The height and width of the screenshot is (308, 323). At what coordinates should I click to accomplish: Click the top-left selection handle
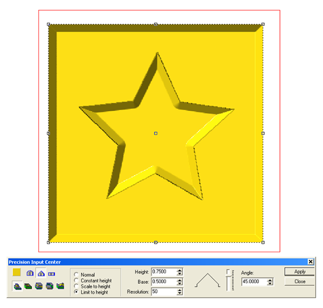[x=48, y=24]
